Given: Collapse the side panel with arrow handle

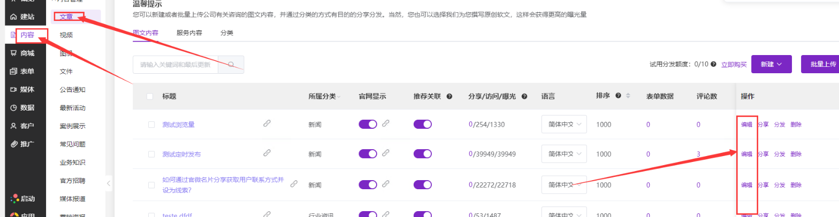Looking at the screenshot, I should pyautogui.click(x=109, y=183).
